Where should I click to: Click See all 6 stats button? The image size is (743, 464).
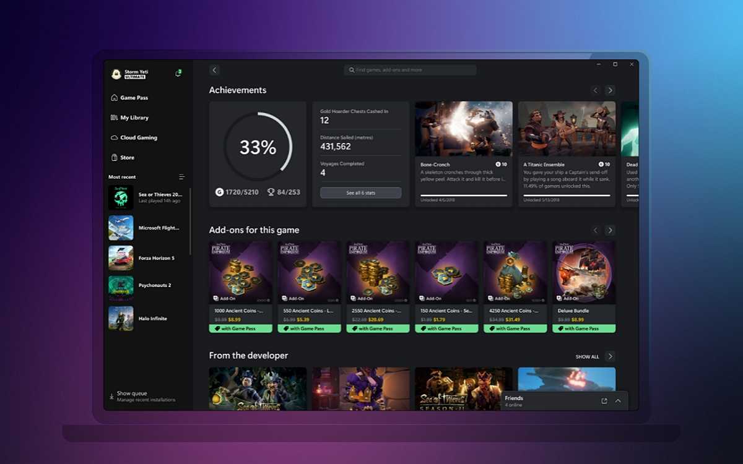360,193
